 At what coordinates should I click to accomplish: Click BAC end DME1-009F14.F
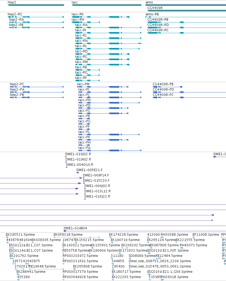(96, 175)
